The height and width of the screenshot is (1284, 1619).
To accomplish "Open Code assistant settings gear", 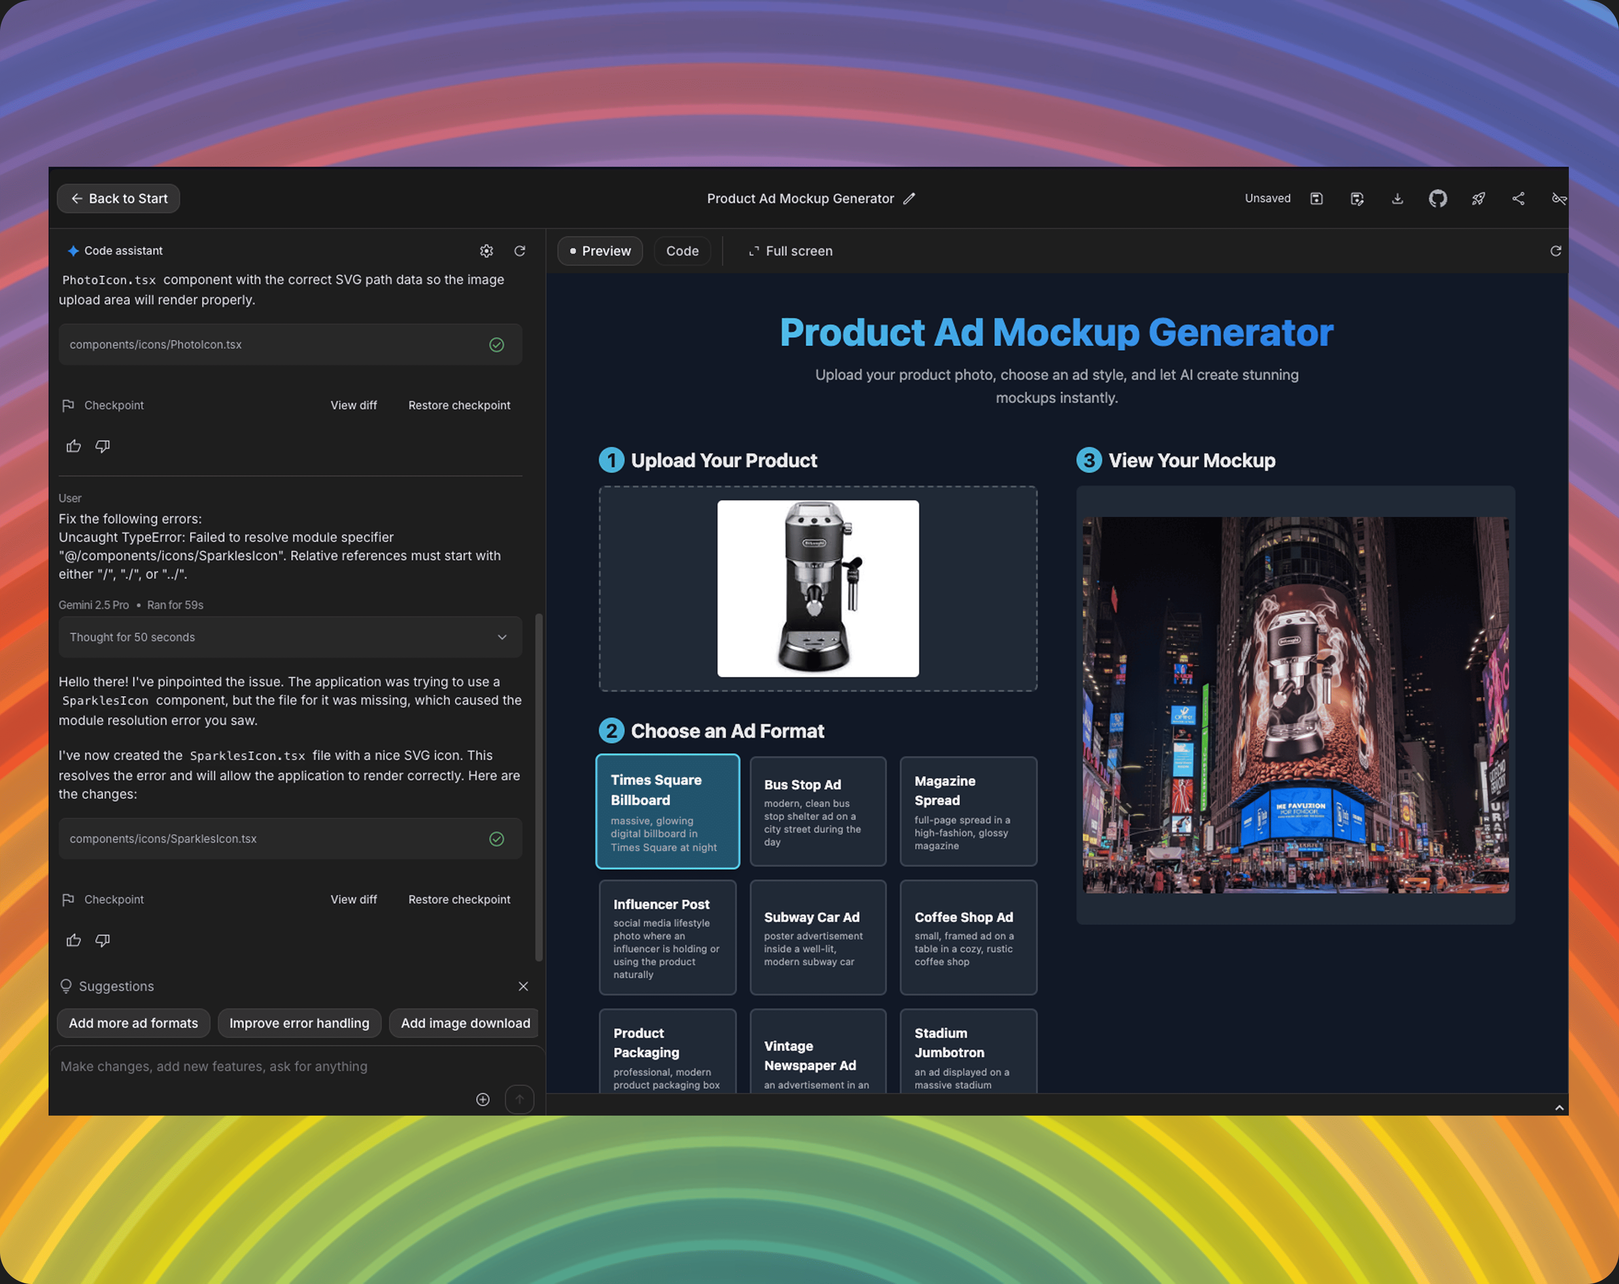I will [487, 251].
